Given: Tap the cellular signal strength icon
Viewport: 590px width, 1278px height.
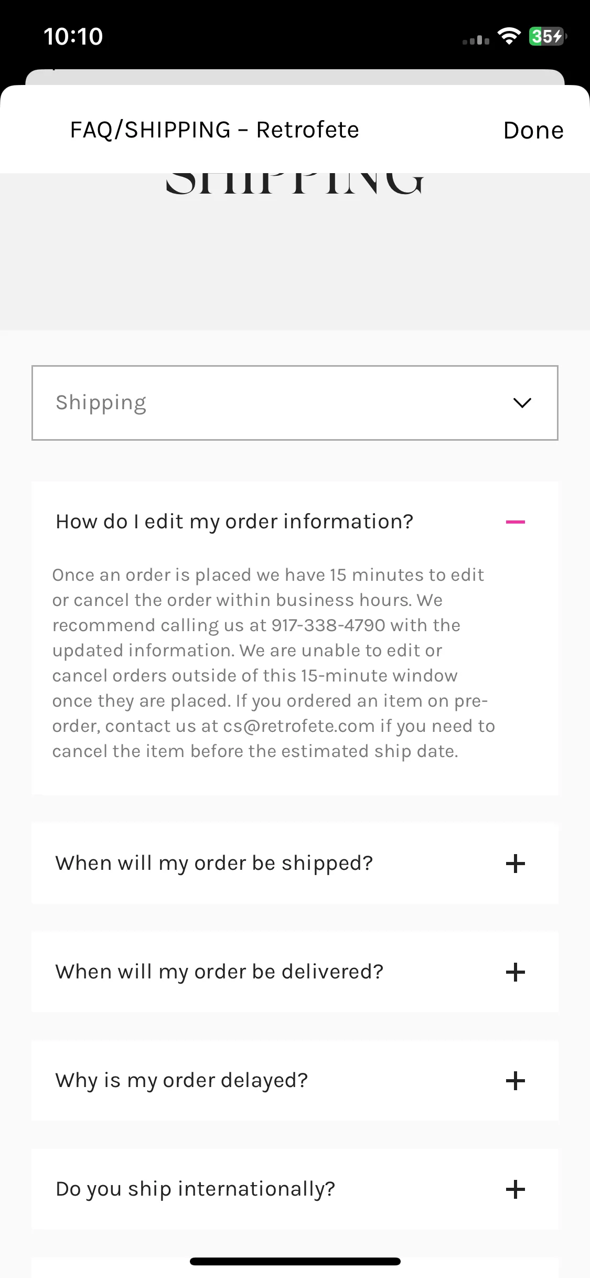Looking at the screenshot, I should pyautogui.click(x=476, y=39).
